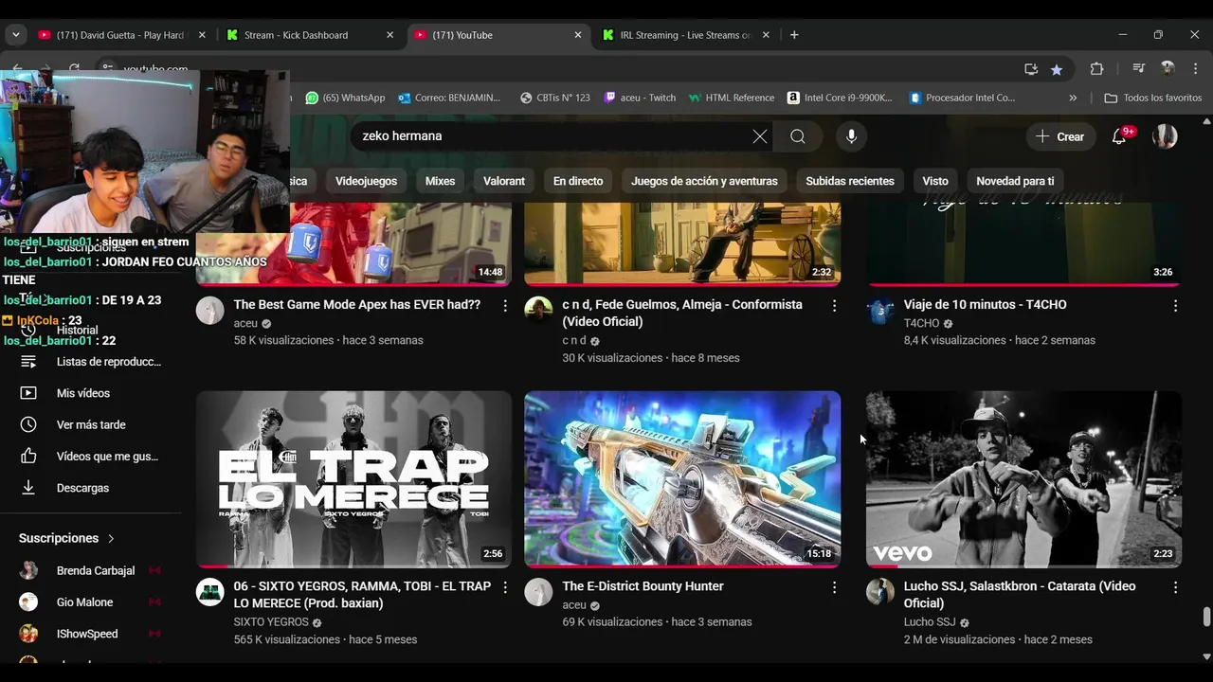Close the (171) YouTube tab
The image size is (1213, 682).
[x=578, y=35]
